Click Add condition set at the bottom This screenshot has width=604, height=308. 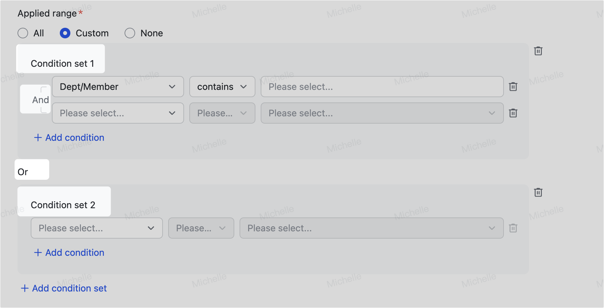64,288
